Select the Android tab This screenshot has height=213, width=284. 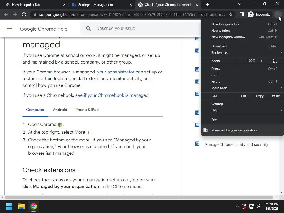pos(60,110)
